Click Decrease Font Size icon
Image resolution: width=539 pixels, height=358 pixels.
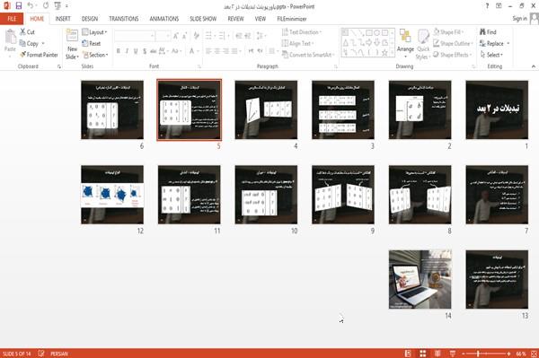point(184,36)
